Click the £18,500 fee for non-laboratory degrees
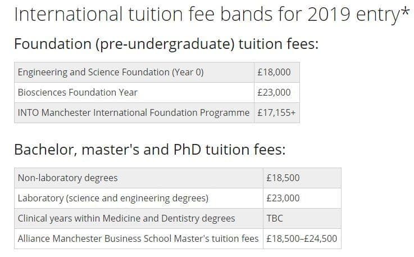 (283, 178)
